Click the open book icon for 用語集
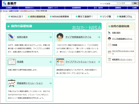This screenshot has height=104, width=139. coord(12,62)
